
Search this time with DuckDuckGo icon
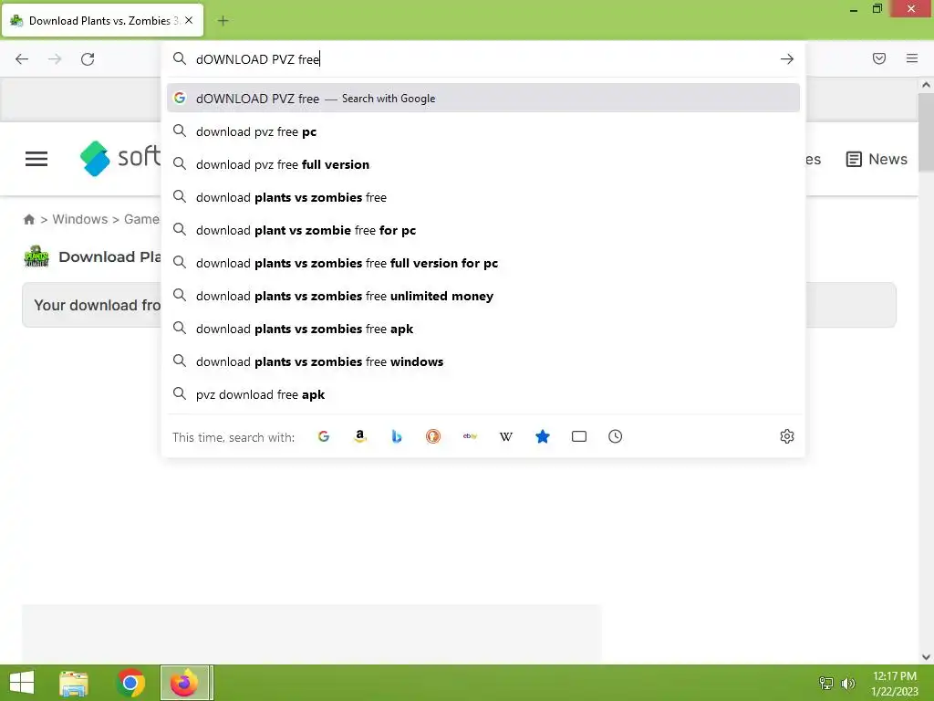[433, 436]
